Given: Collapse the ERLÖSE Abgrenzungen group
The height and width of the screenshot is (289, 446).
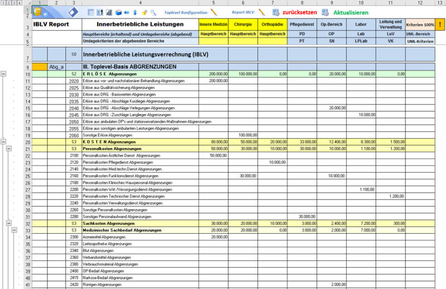Looking at the screenshot, I should pos(3,74).
